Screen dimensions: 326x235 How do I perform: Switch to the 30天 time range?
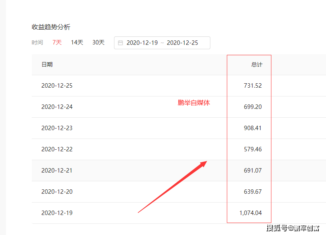click(98, 42)
